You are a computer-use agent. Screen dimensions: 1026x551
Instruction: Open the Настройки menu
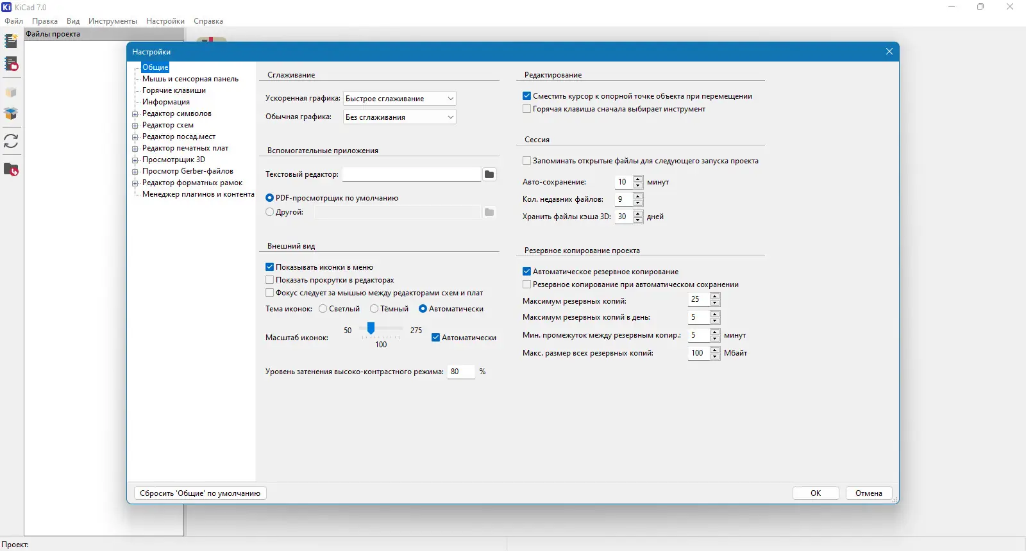(165, 21)
